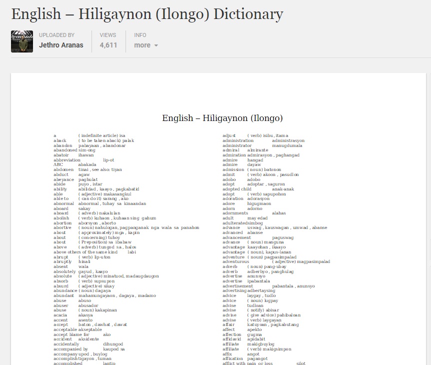Click the "VIEWS" label
This screenshot has height=365, width=431.
pyautogui.click(x=107, y=35)
